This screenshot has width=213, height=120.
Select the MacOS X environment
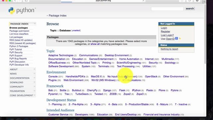(x=96, y=77)
